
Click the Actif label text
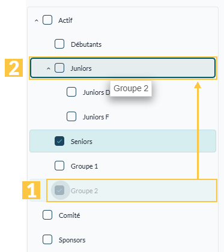coord(65,20)
